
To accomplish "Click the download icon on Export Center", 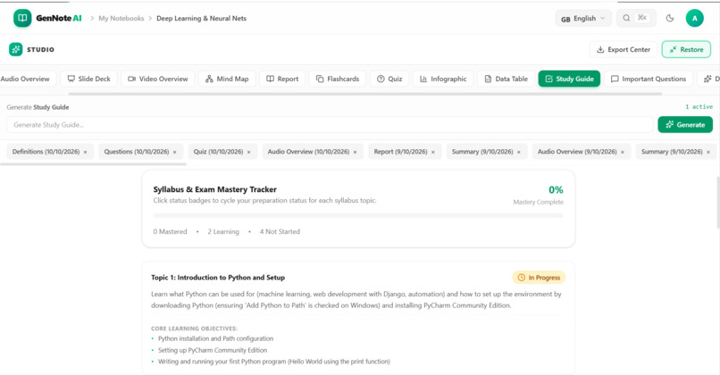I will tap(600, 50).
